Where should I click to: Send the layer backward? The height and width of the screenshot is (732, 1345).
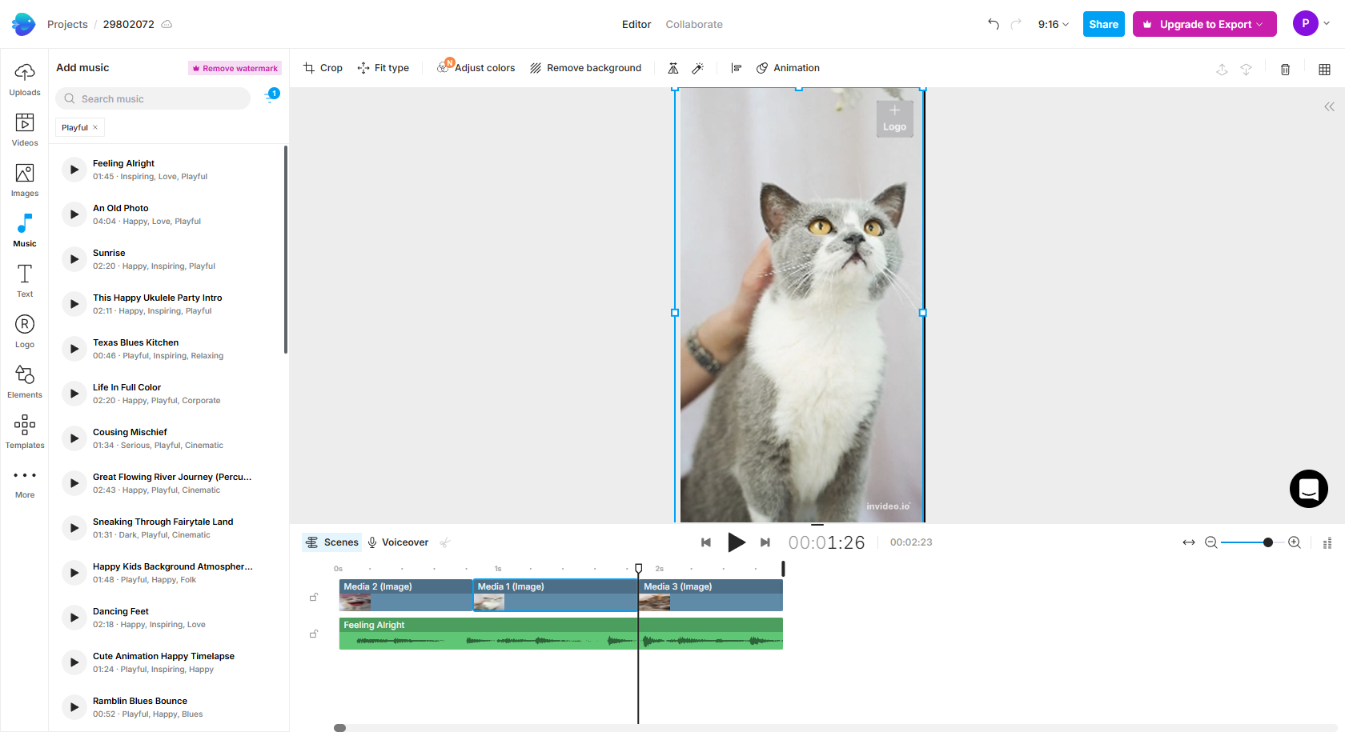(1246, 70)
